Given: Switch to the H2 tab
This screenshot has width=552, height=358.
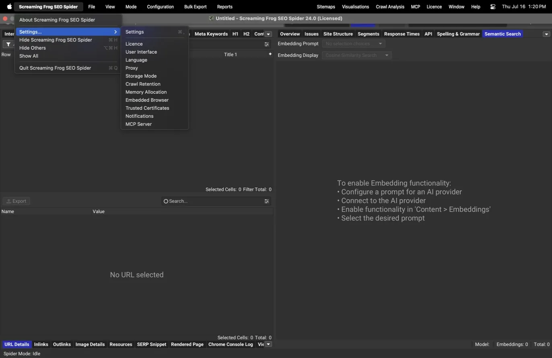Looking at the screenshot, I should (246, 34).
